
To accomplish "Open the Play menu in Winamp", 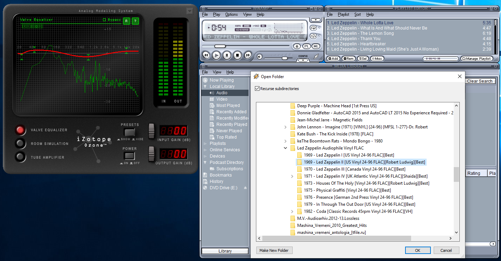I will pos(216,14).
